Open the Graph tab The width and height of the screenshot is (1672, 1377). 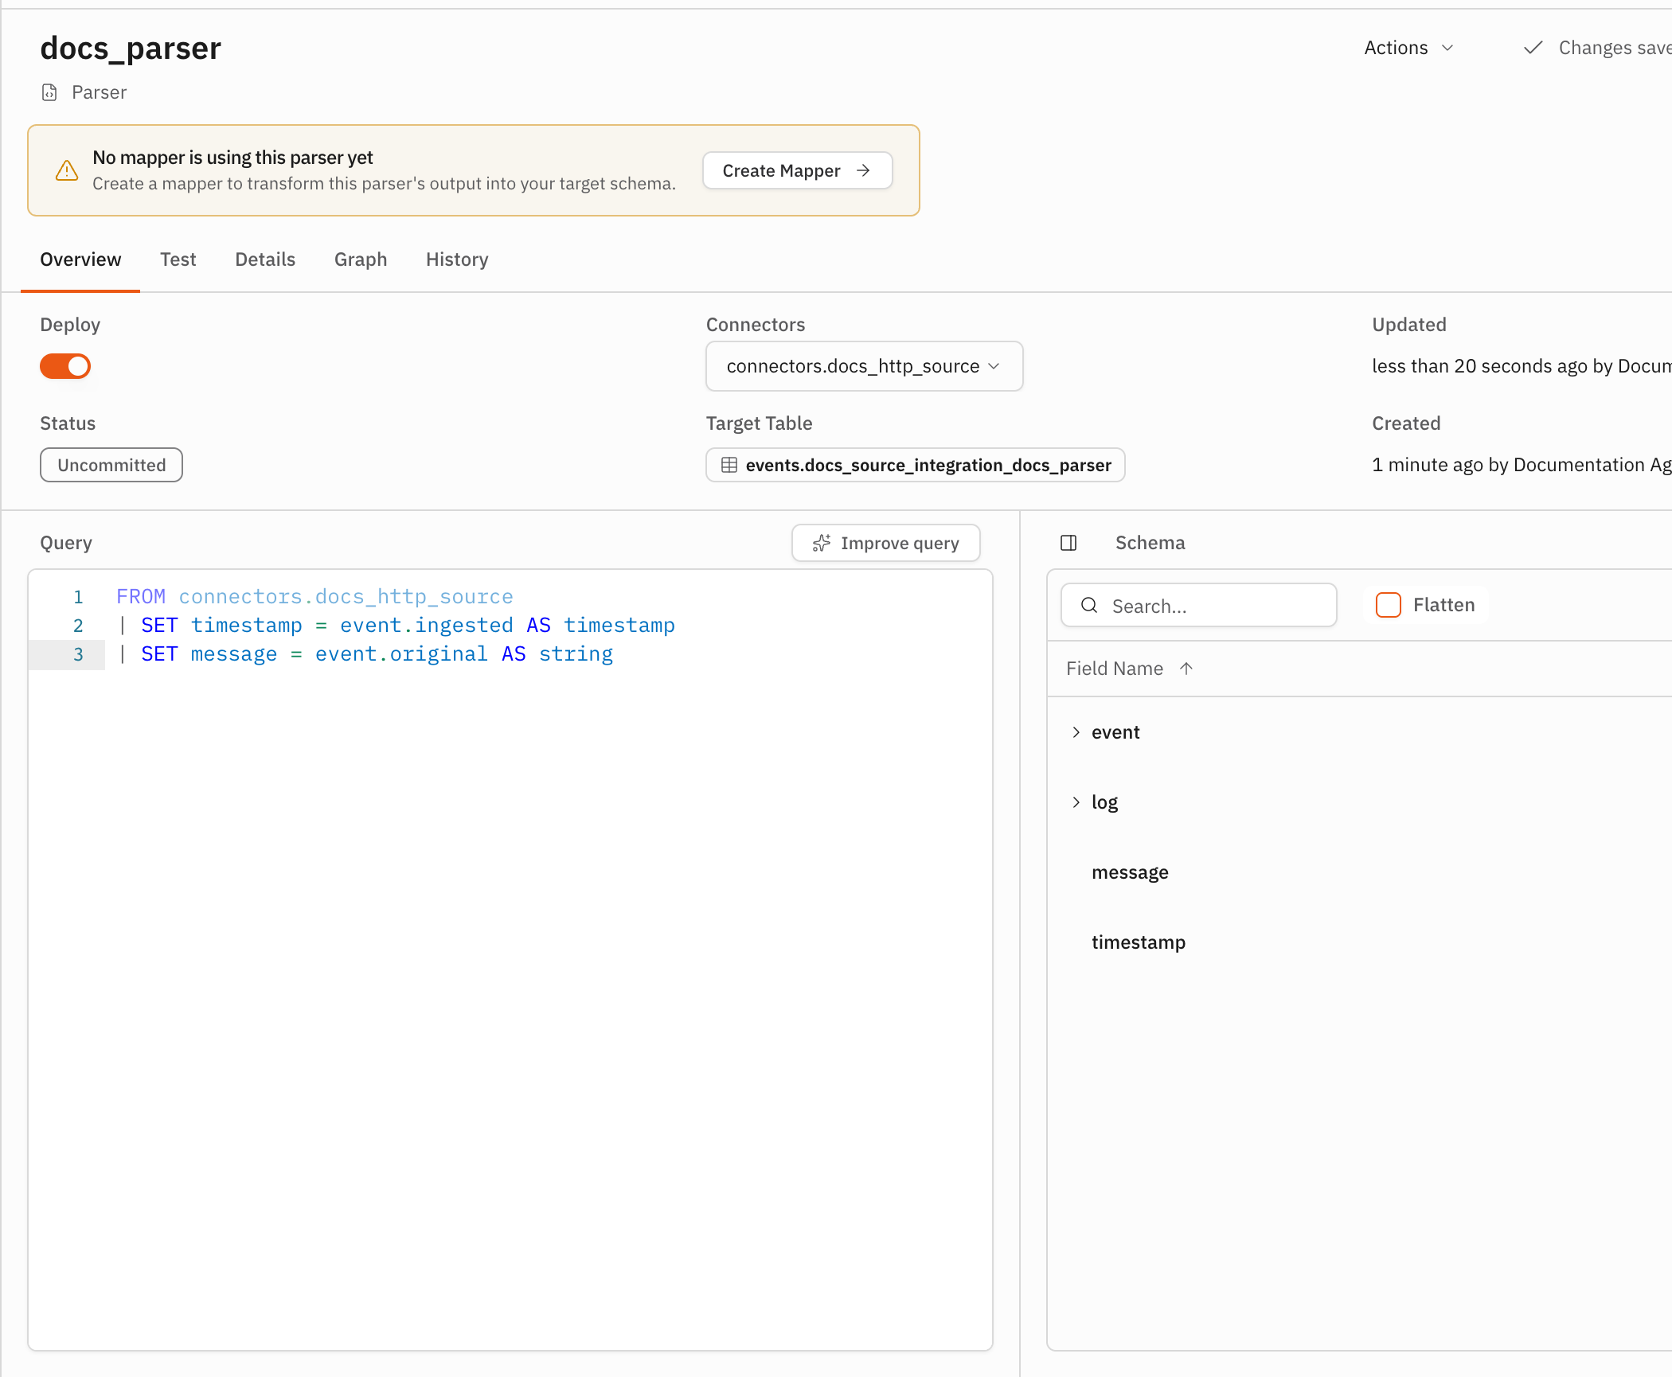point(361,259)
